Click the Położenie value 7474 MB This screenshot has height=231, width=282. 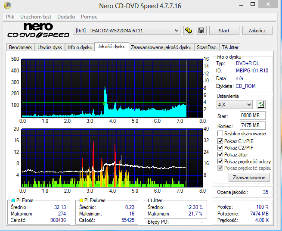[259, 214]
